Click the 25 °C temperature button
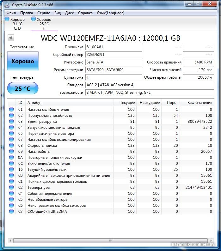The image size is (221, 251). (x=22, y=88)
